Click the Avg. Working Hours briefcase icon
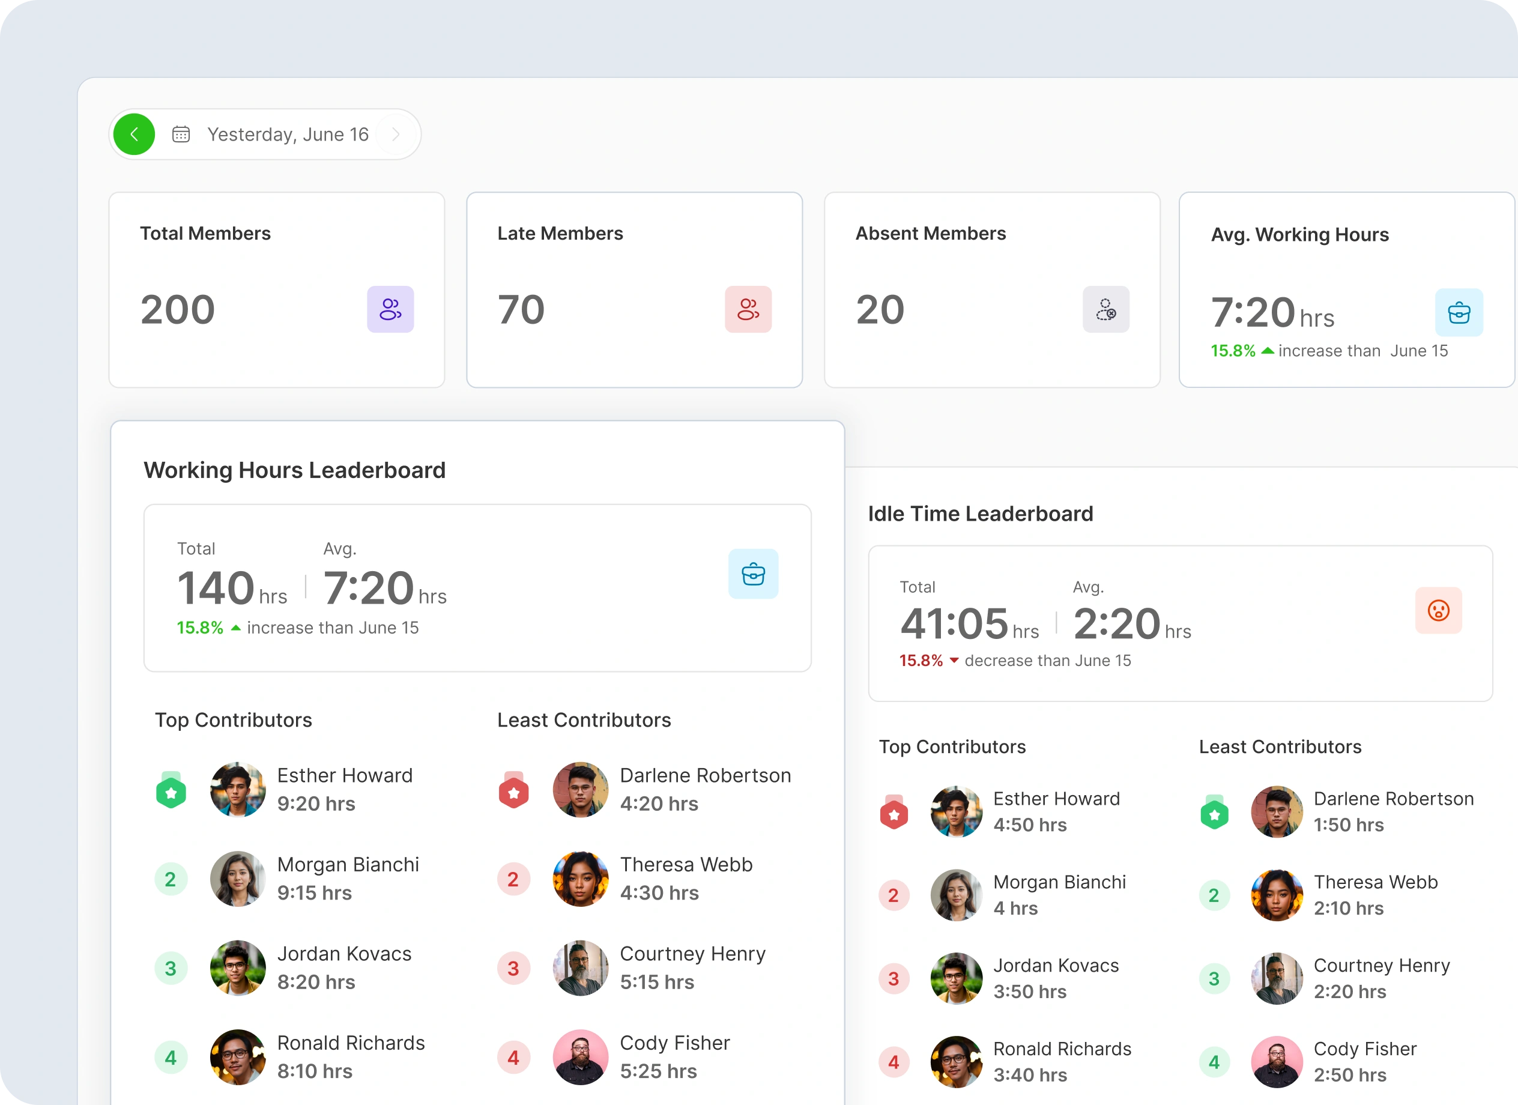This screenshot has height=1105, width=1518. point(1460,312)
